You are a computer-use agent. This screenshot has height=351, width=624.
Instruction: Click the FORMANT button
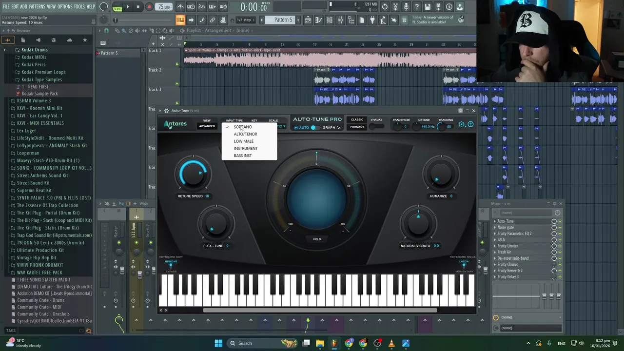[357, 127]
